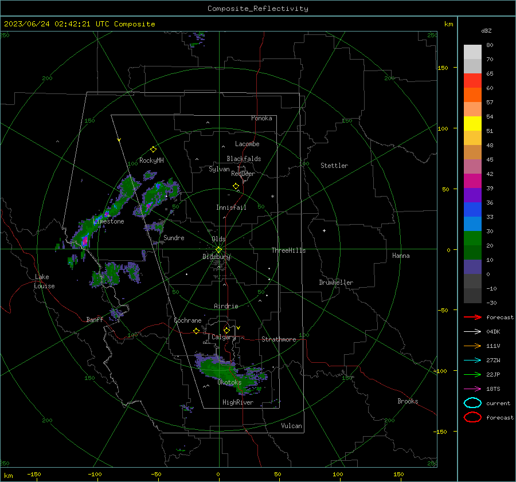This screenshot has height=482, width=516.
Task: Click the yellow diamond marker below RedDeer
Action: 236,186
